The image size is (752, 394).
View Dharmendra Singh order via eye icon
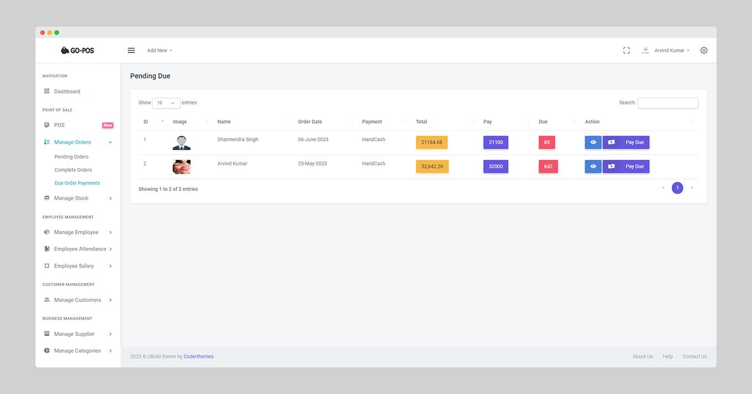point(593,143)
